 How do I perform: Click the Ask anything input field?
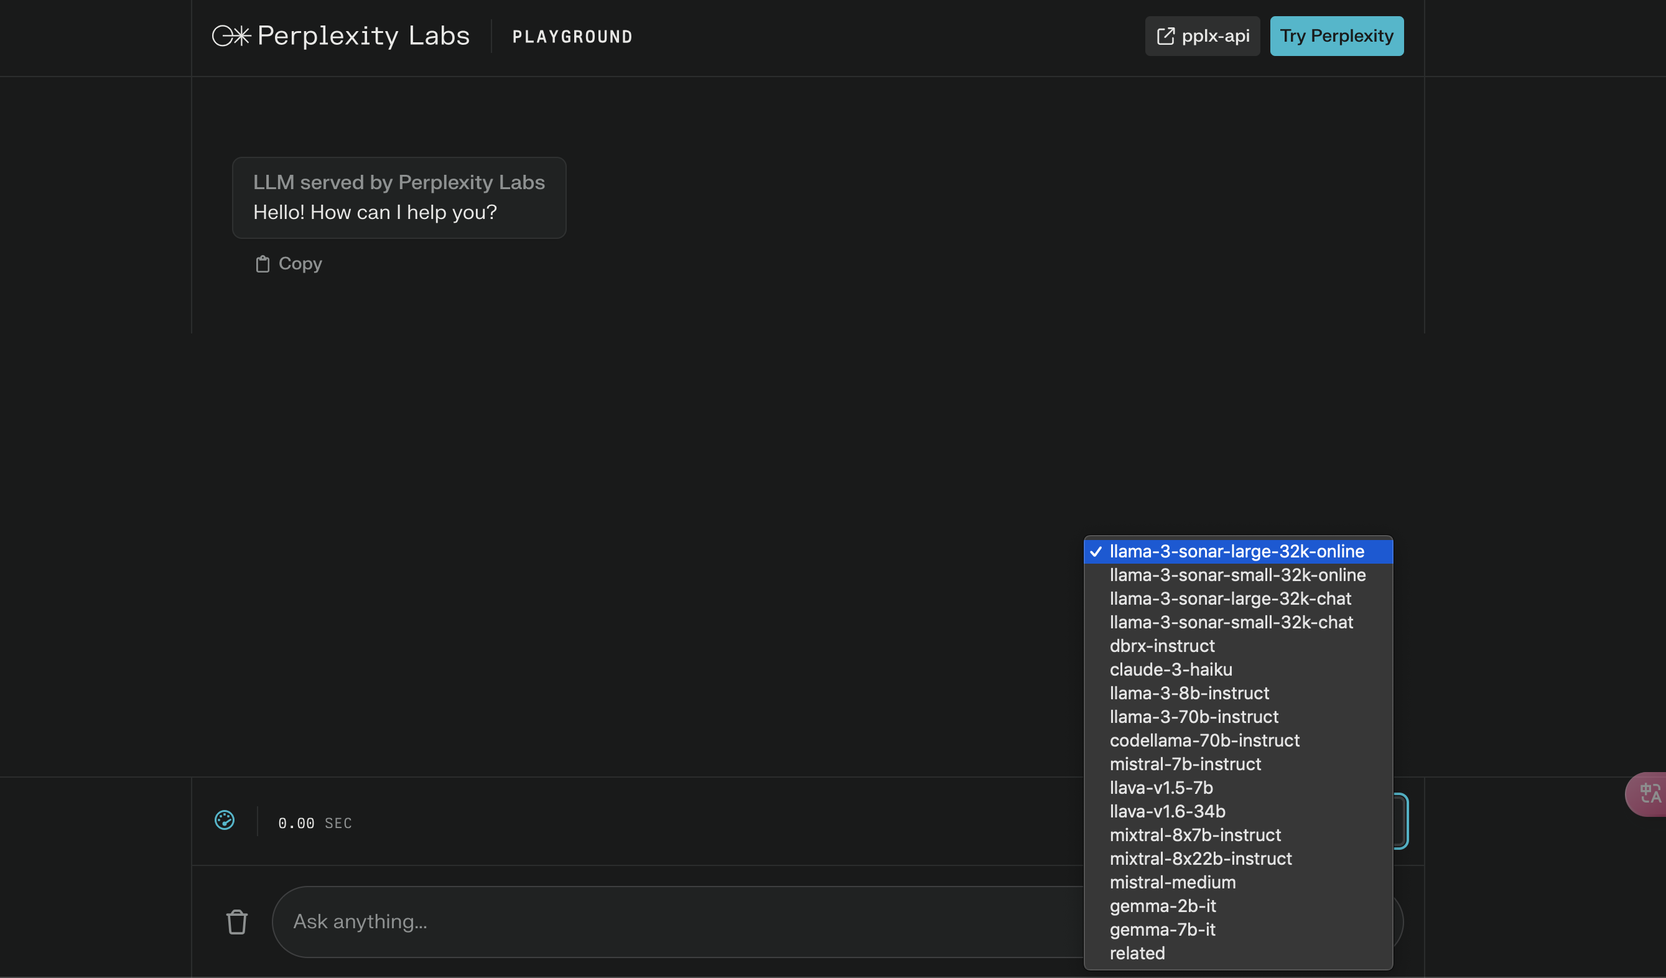(677, 922)
